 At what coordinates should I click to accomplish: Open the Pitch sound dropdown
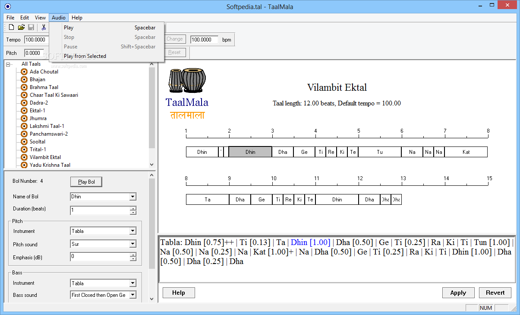click(x=132, y=244)
